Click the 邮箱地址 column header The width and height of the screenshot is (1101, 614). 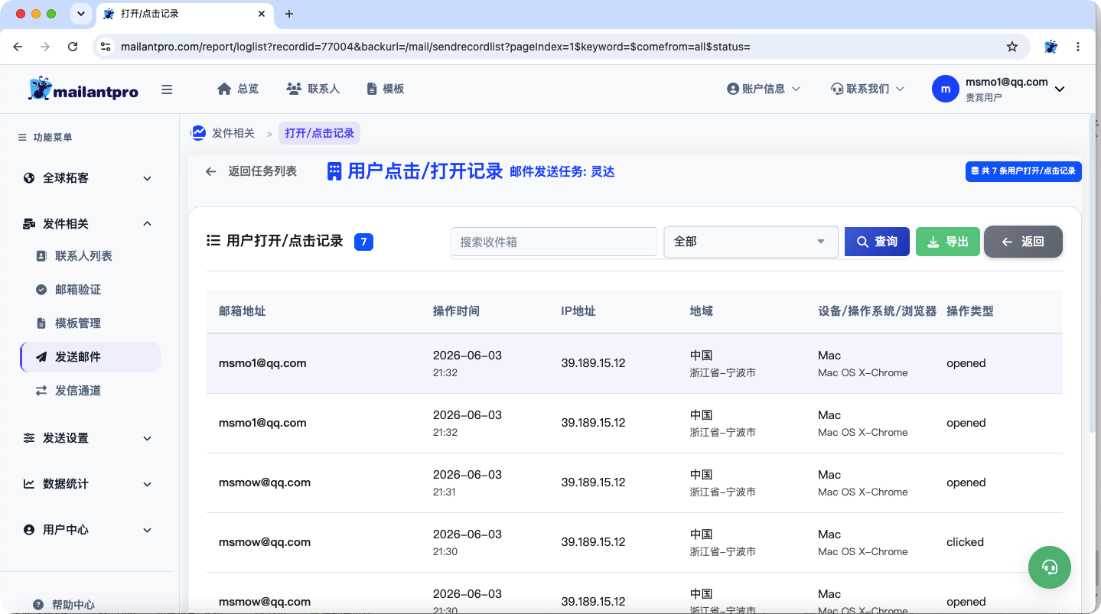[x=243, y=311]
